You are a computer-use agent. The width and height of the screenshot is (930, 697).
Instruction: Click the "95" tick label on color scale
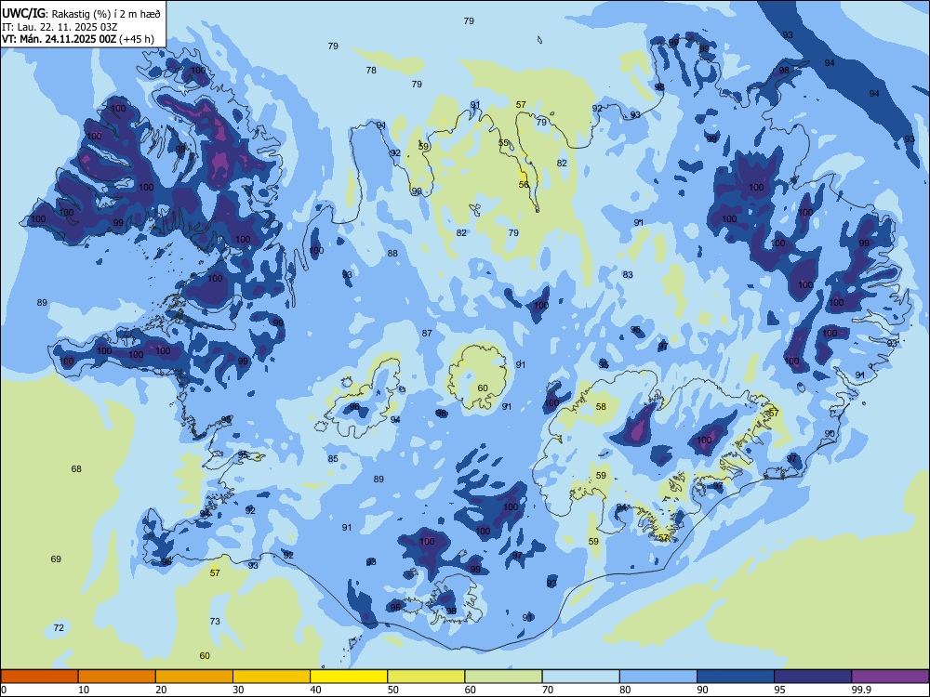click(780, 690)
